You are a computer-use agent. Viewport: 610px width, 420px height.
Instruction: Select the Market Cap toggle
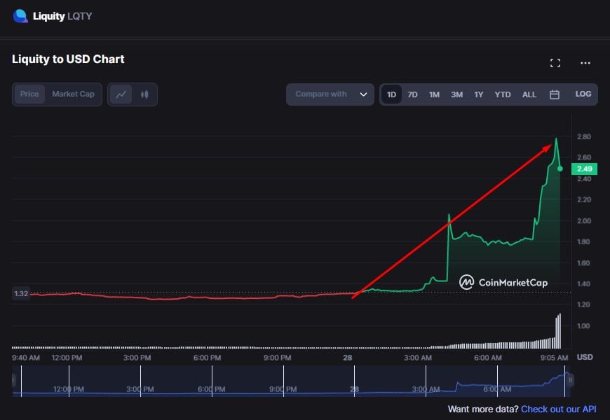[73, 94]
